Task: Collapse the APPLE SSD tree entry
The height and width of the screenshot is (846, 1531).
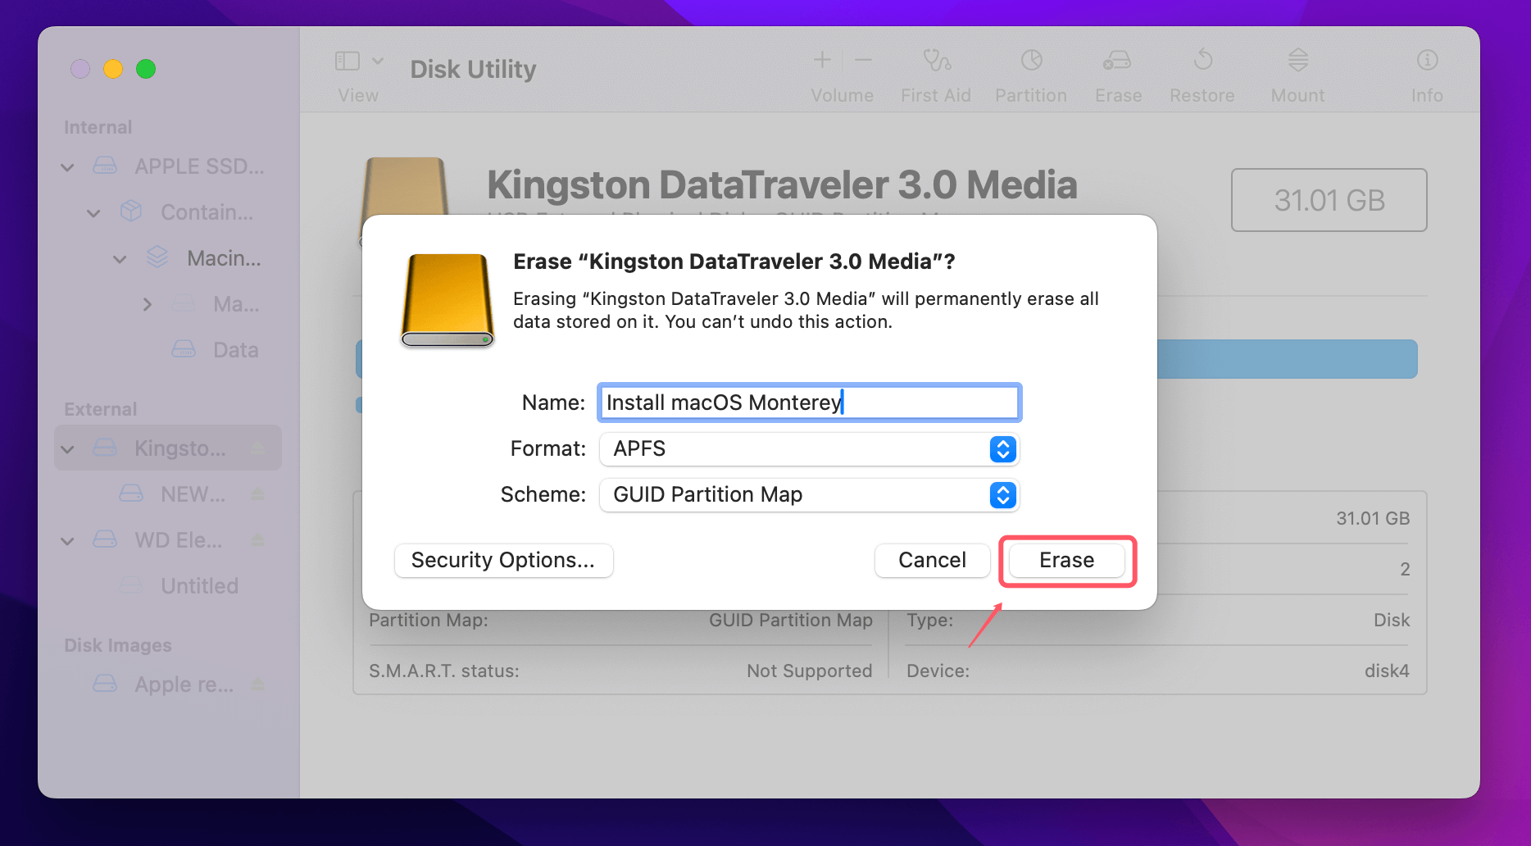Action: tap(67, 166)
